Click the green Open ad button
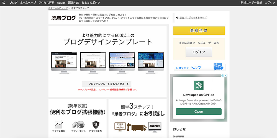This screenshot has height=138, width=277. [199, 112]
